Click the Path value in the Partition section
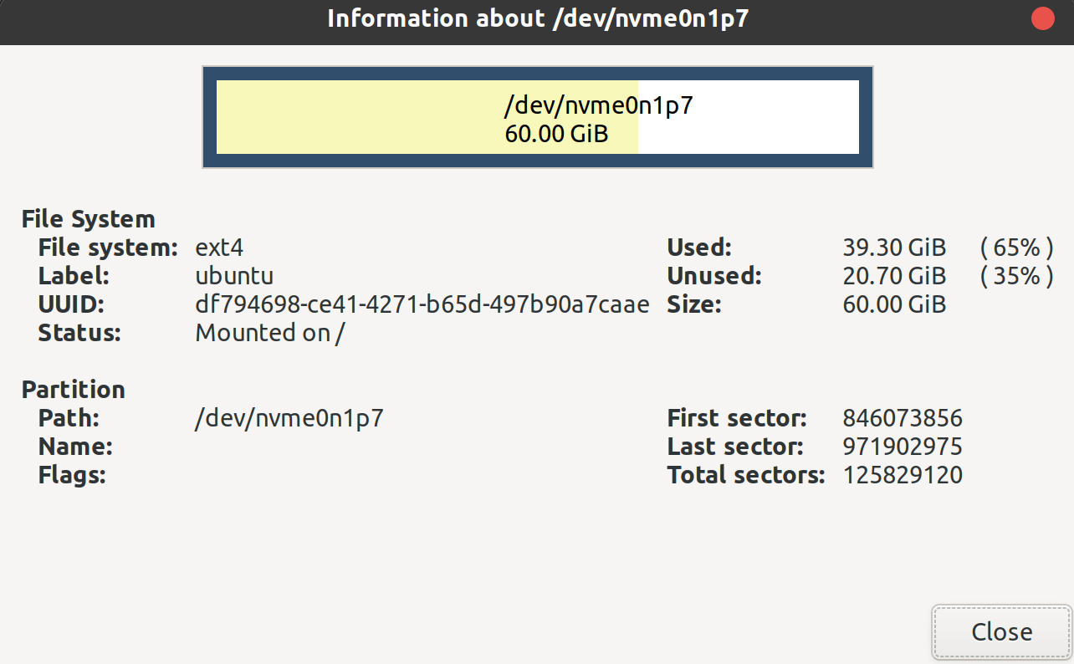1074x664 pixels. [289, 418]
